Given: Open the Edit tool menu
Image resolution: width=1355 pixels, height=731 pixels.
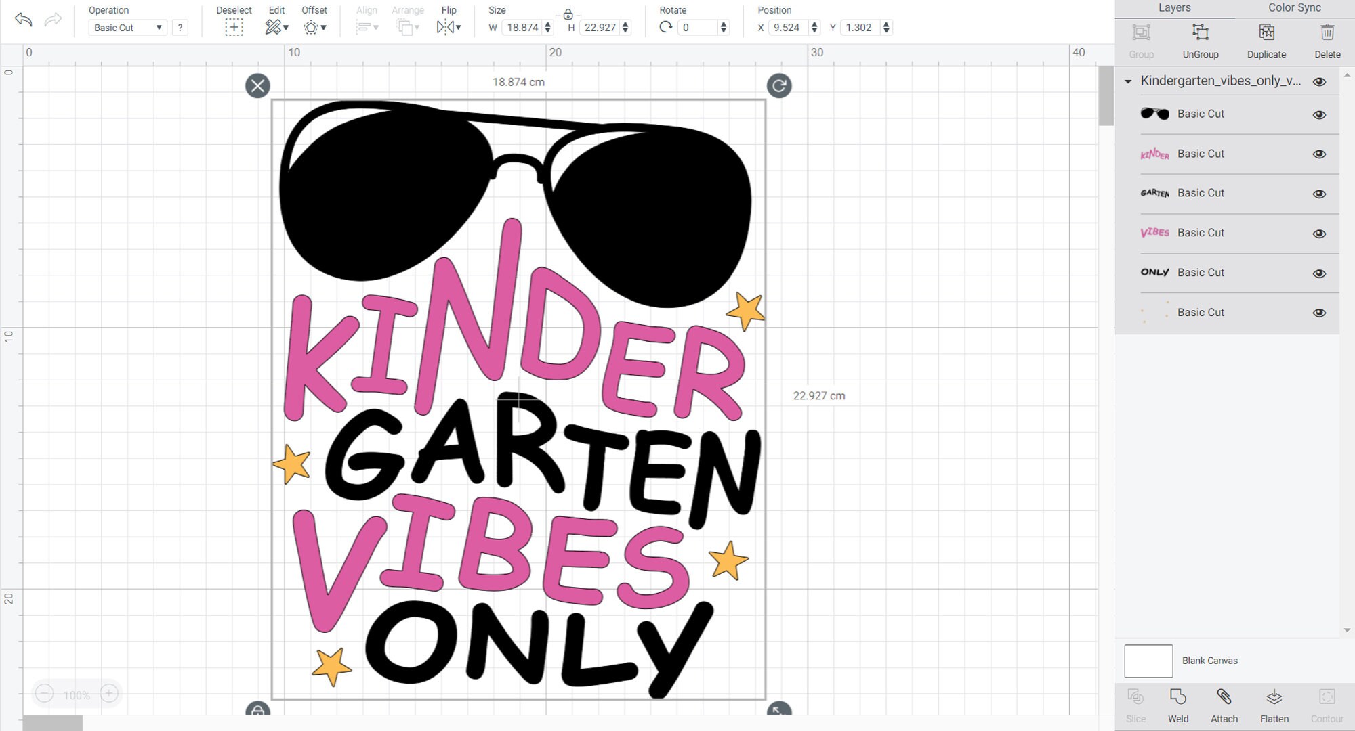Looking at the screenshot, I should [x=276, y=28].
